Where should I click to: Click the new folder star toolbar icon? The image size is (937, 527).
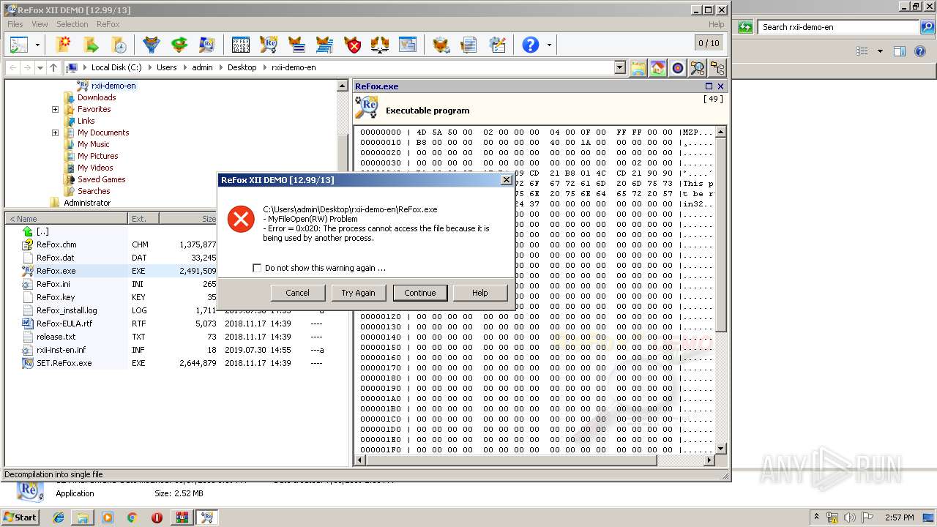pos(64,45)
